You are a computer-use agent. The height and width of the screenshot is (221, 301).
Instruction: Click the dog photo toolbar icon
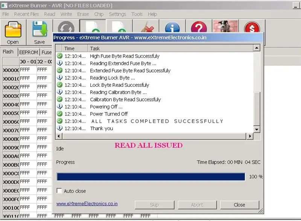(225, 26)
